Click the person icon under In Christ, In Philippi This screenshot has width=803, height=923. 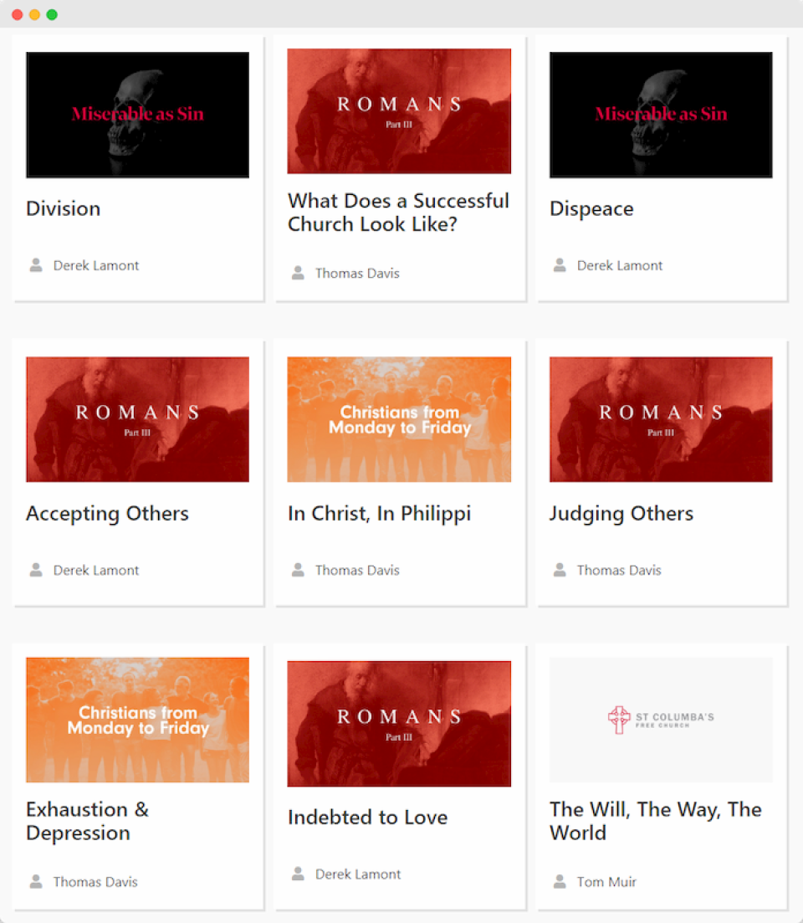coord(299,569)
